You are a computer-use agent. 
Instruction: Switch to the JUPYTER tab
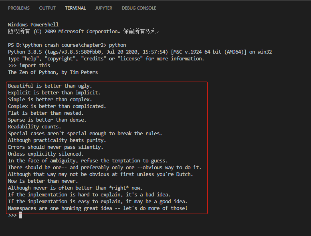104,8
